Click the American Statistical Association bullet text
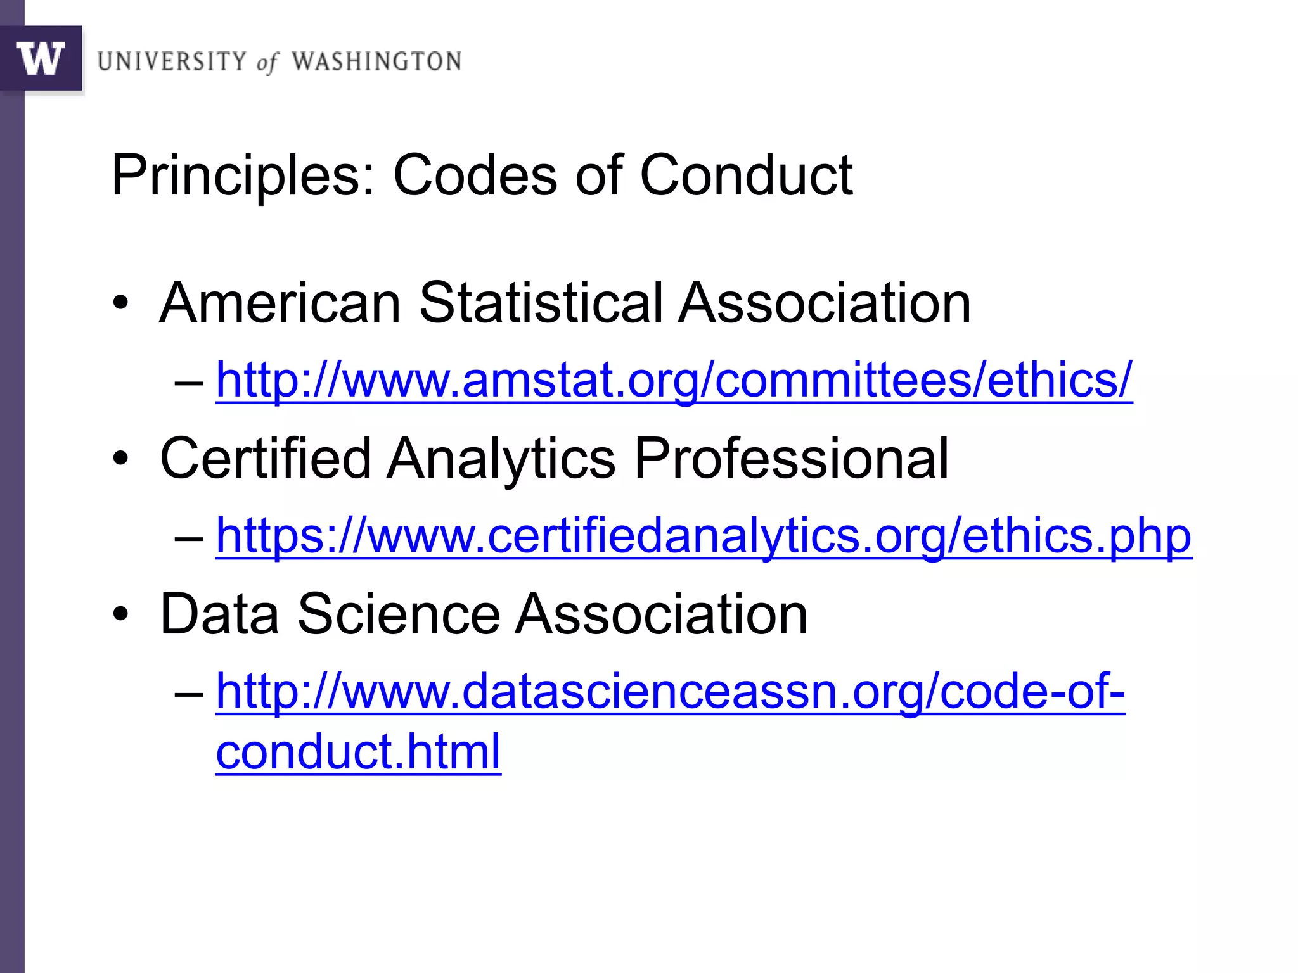The image size is (1298, 973). [565, 303]
